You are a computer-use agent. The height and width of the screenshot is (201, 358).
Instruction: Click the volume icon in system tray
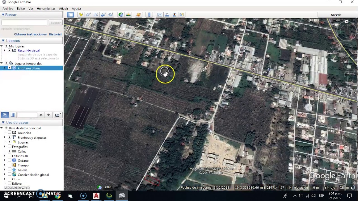314,196
